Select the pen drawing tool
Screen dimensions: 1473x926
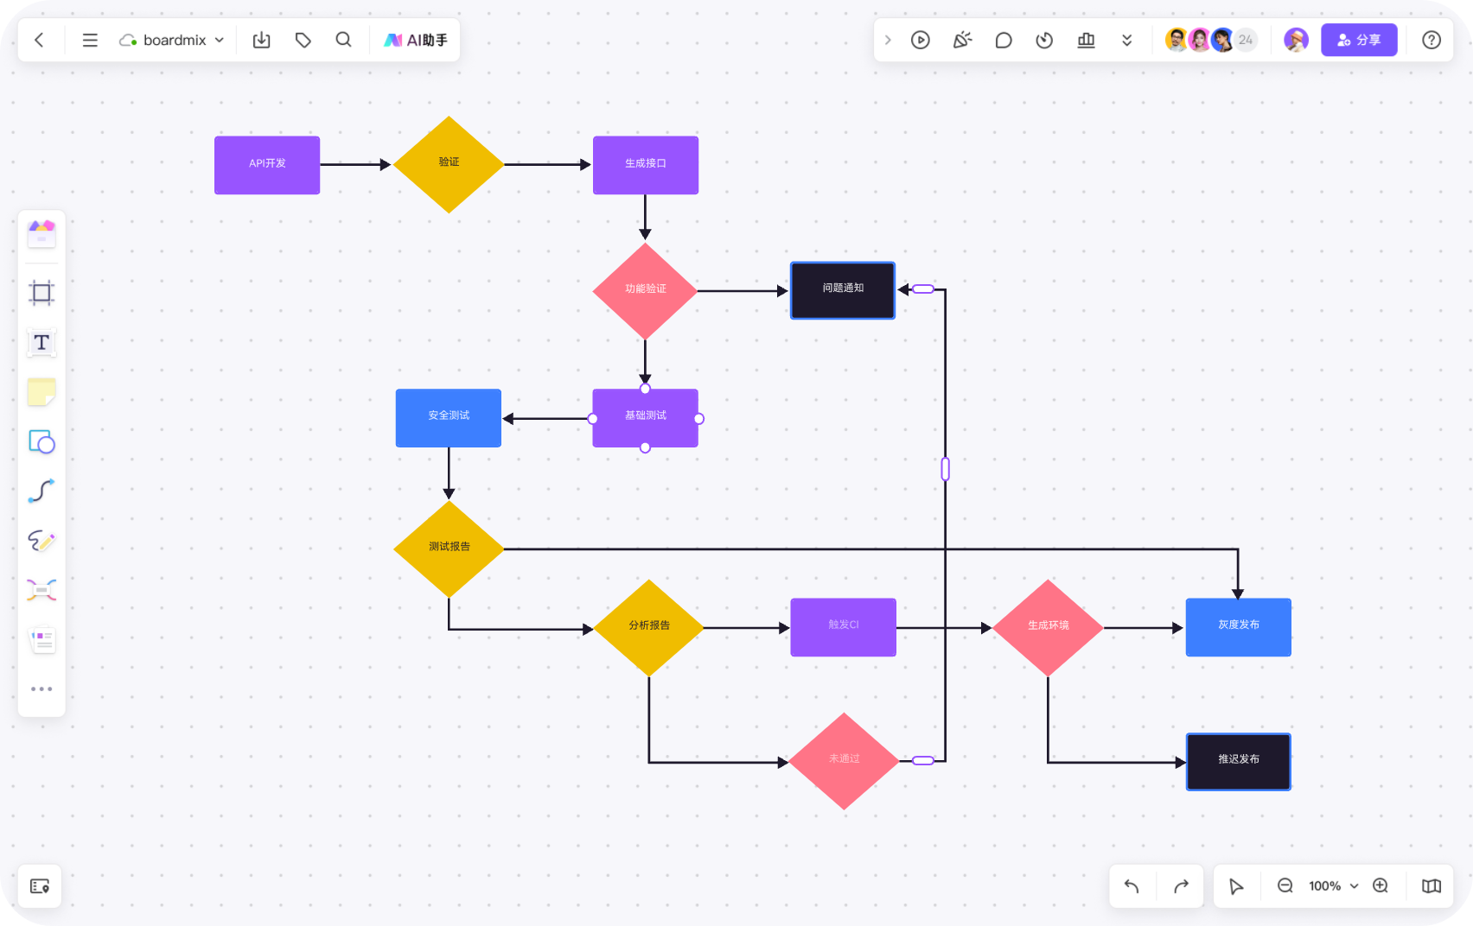coord(41,542)
